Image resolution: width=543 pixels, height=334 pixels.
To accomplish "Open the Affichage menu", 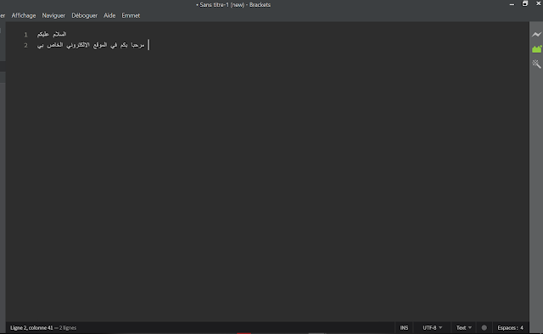I will (x=24, y=15).
